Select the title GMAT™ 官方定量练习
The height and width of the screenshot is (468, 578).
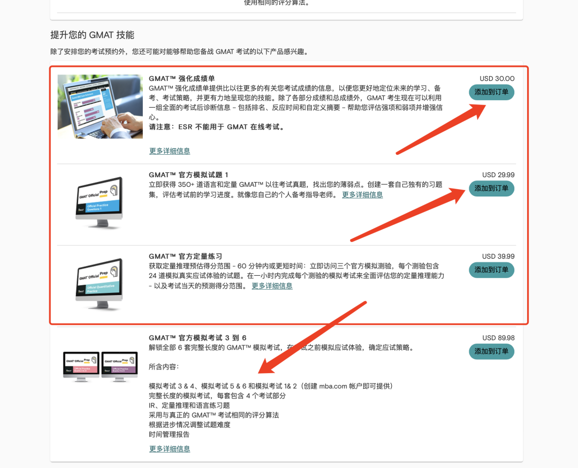pos(185,256)
